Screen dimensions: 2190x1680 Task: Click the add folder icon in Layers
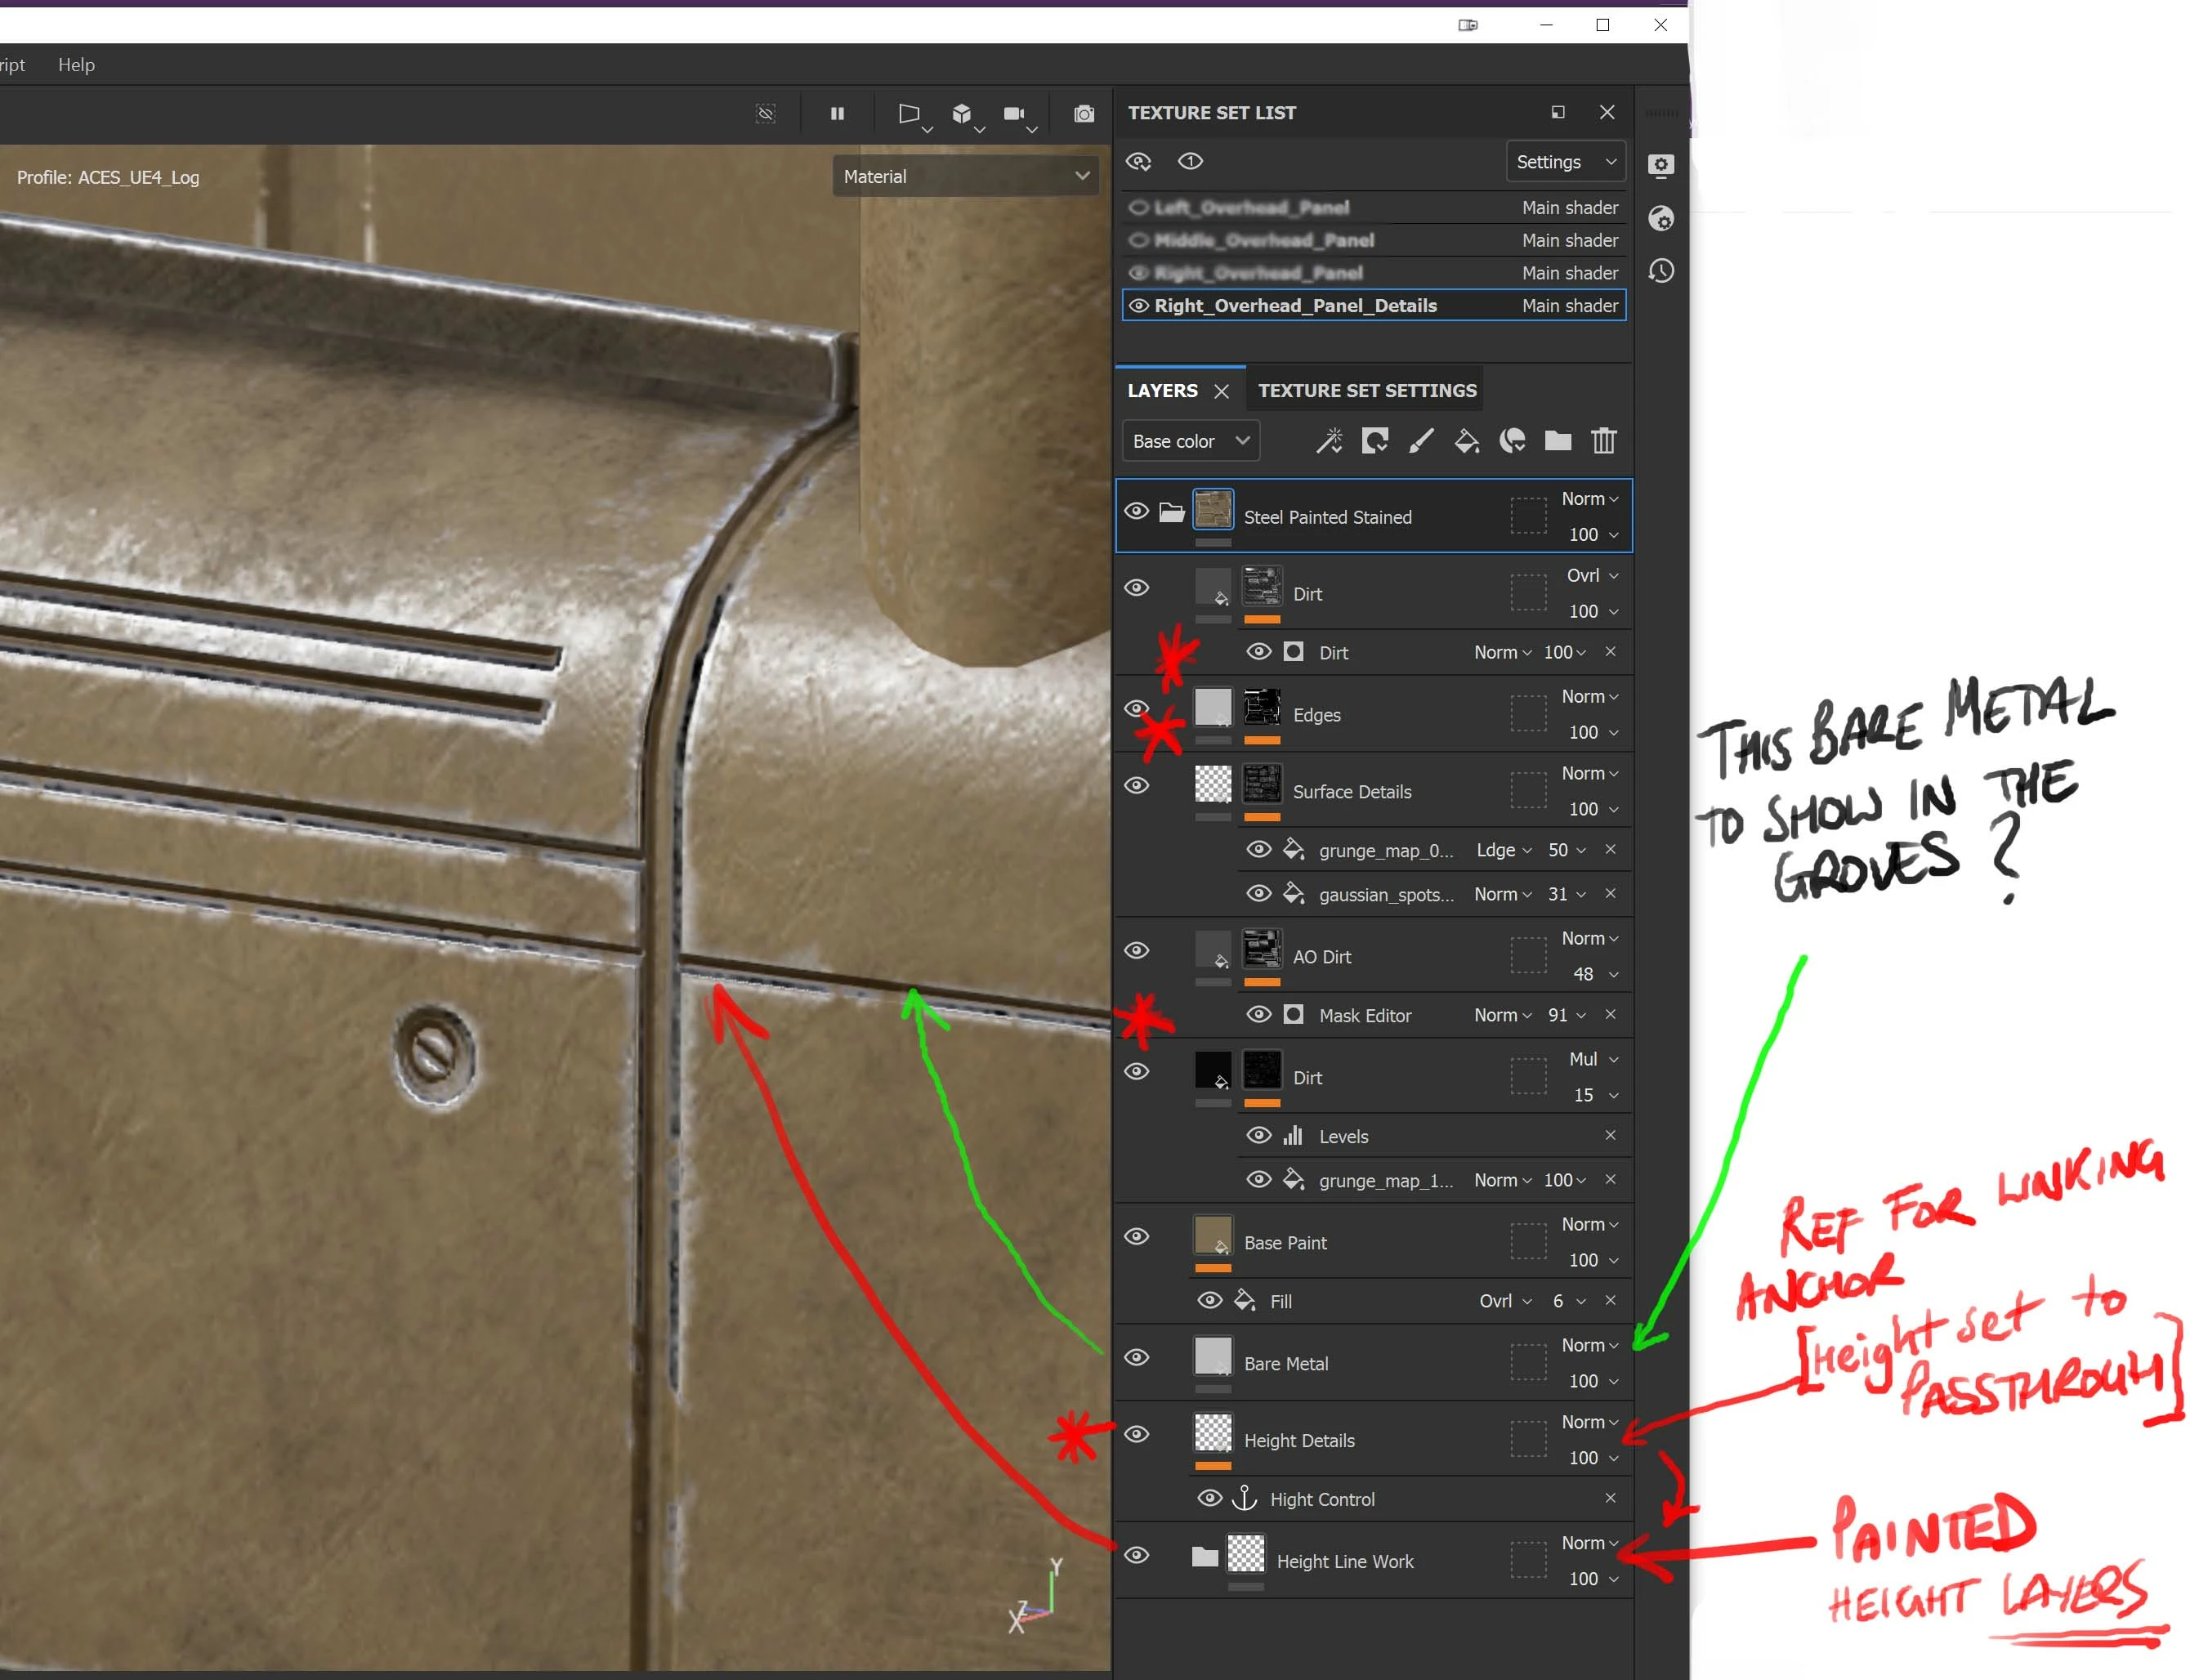pyautogui.click(x=1557, y=441)
